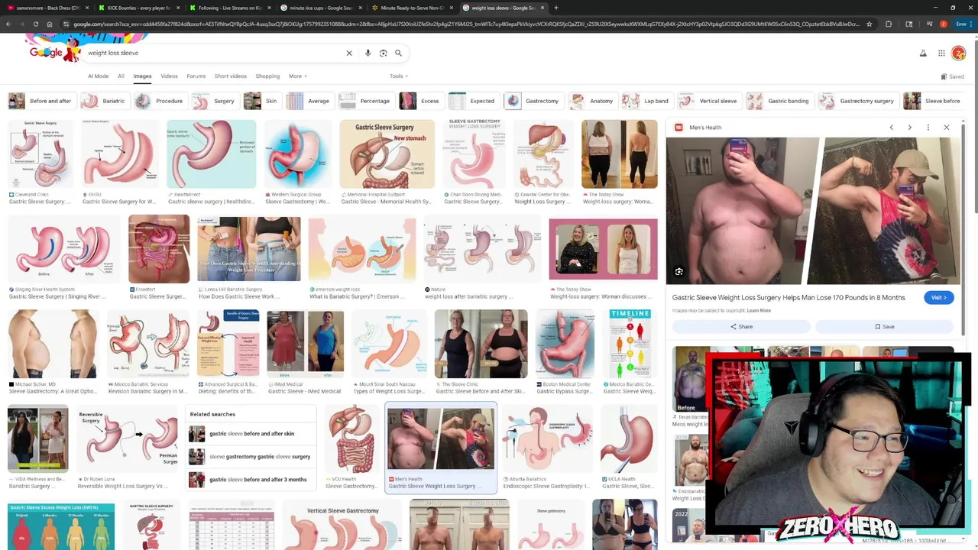Select the 'Skin' filter chip
This screenshot has width=978, height=550.
point(261,101)
